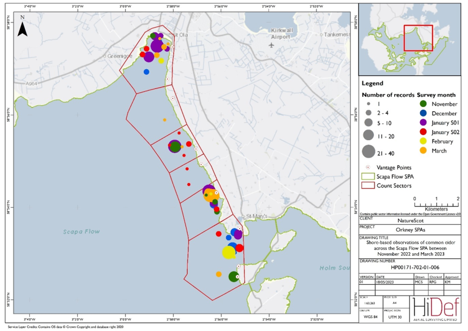Click the 'Greenigoe' place label
This screenshot has height=331, width=468.
point(120,56)
